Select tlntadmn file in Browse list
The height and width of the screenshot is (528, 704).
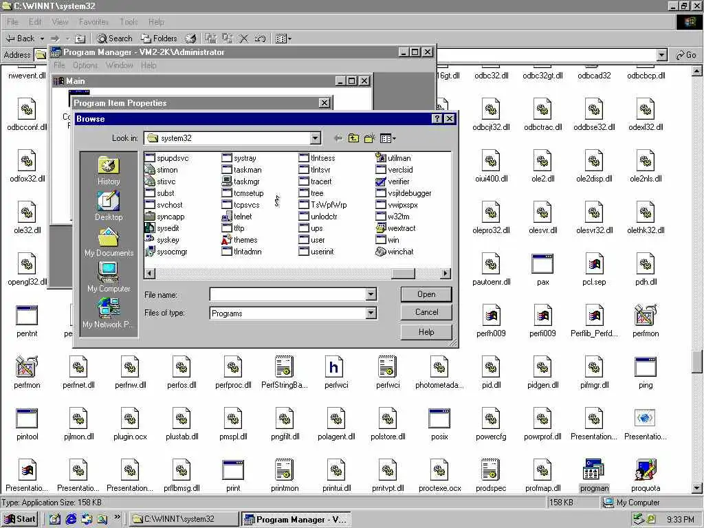[x=241, y=252]
